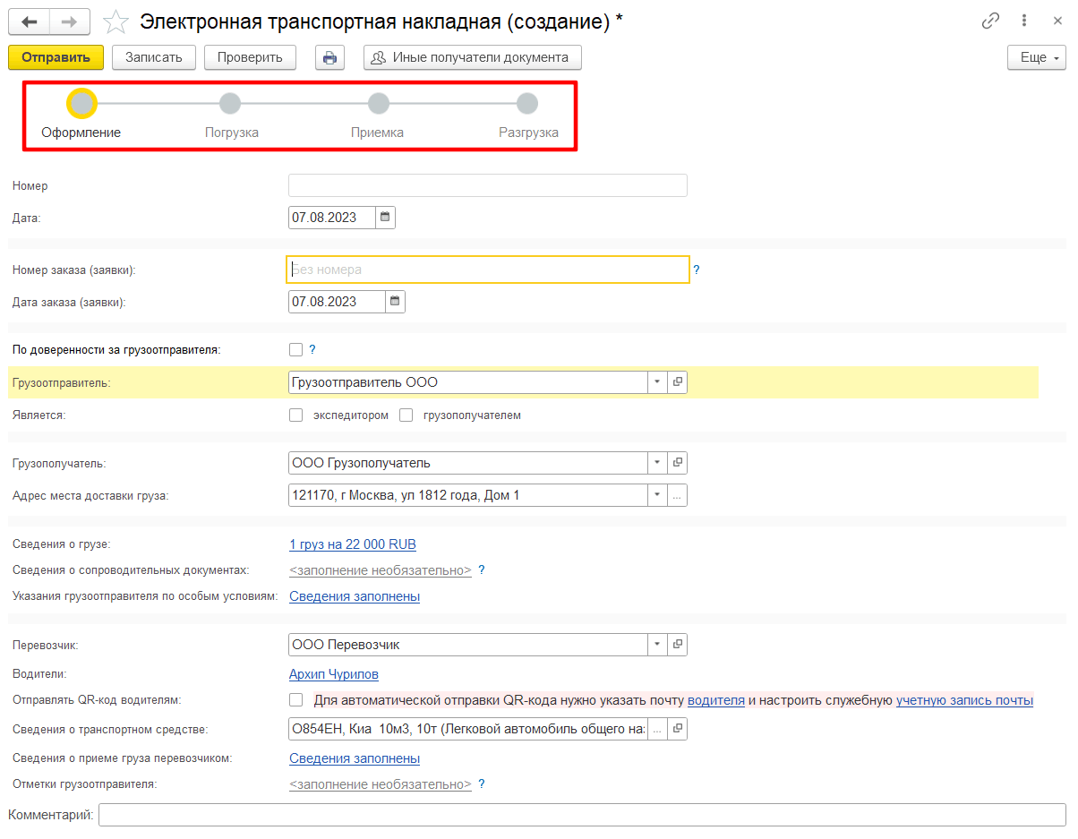Open the 1 груз на 22 000 RUB link
Screen dimensions: 1078x839
353,544
